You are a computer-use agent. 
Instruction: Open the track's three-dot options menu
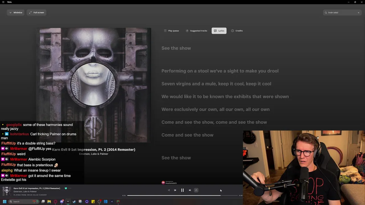pos(70,188)
